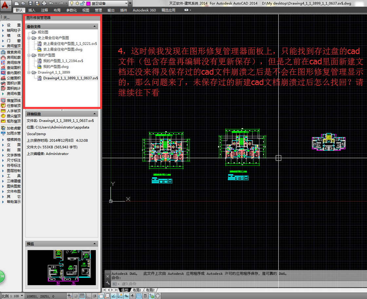Collapse the 预览 section

(95, 244)
